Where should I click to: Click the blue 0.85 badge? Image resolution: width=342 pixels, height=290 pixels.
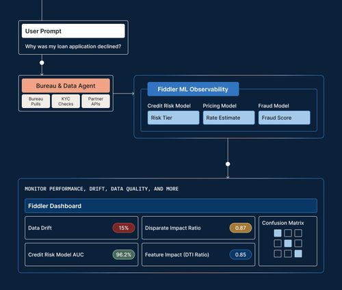(241, 254)
